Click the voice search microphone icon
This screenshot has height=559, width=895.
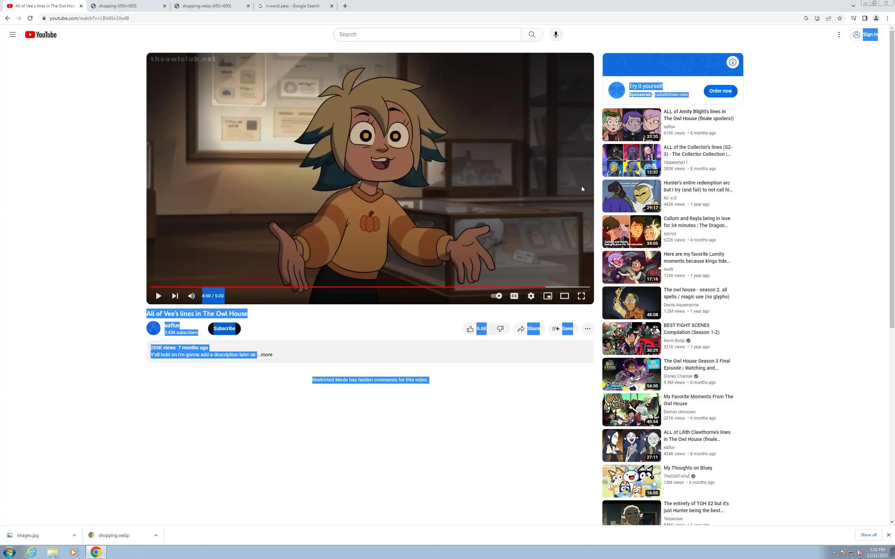pos(555,34)
